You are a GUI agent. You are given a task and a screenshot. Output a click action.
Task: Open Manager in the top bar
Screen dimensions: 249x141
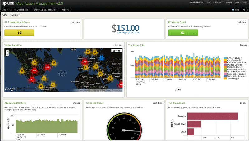[219, 2]
